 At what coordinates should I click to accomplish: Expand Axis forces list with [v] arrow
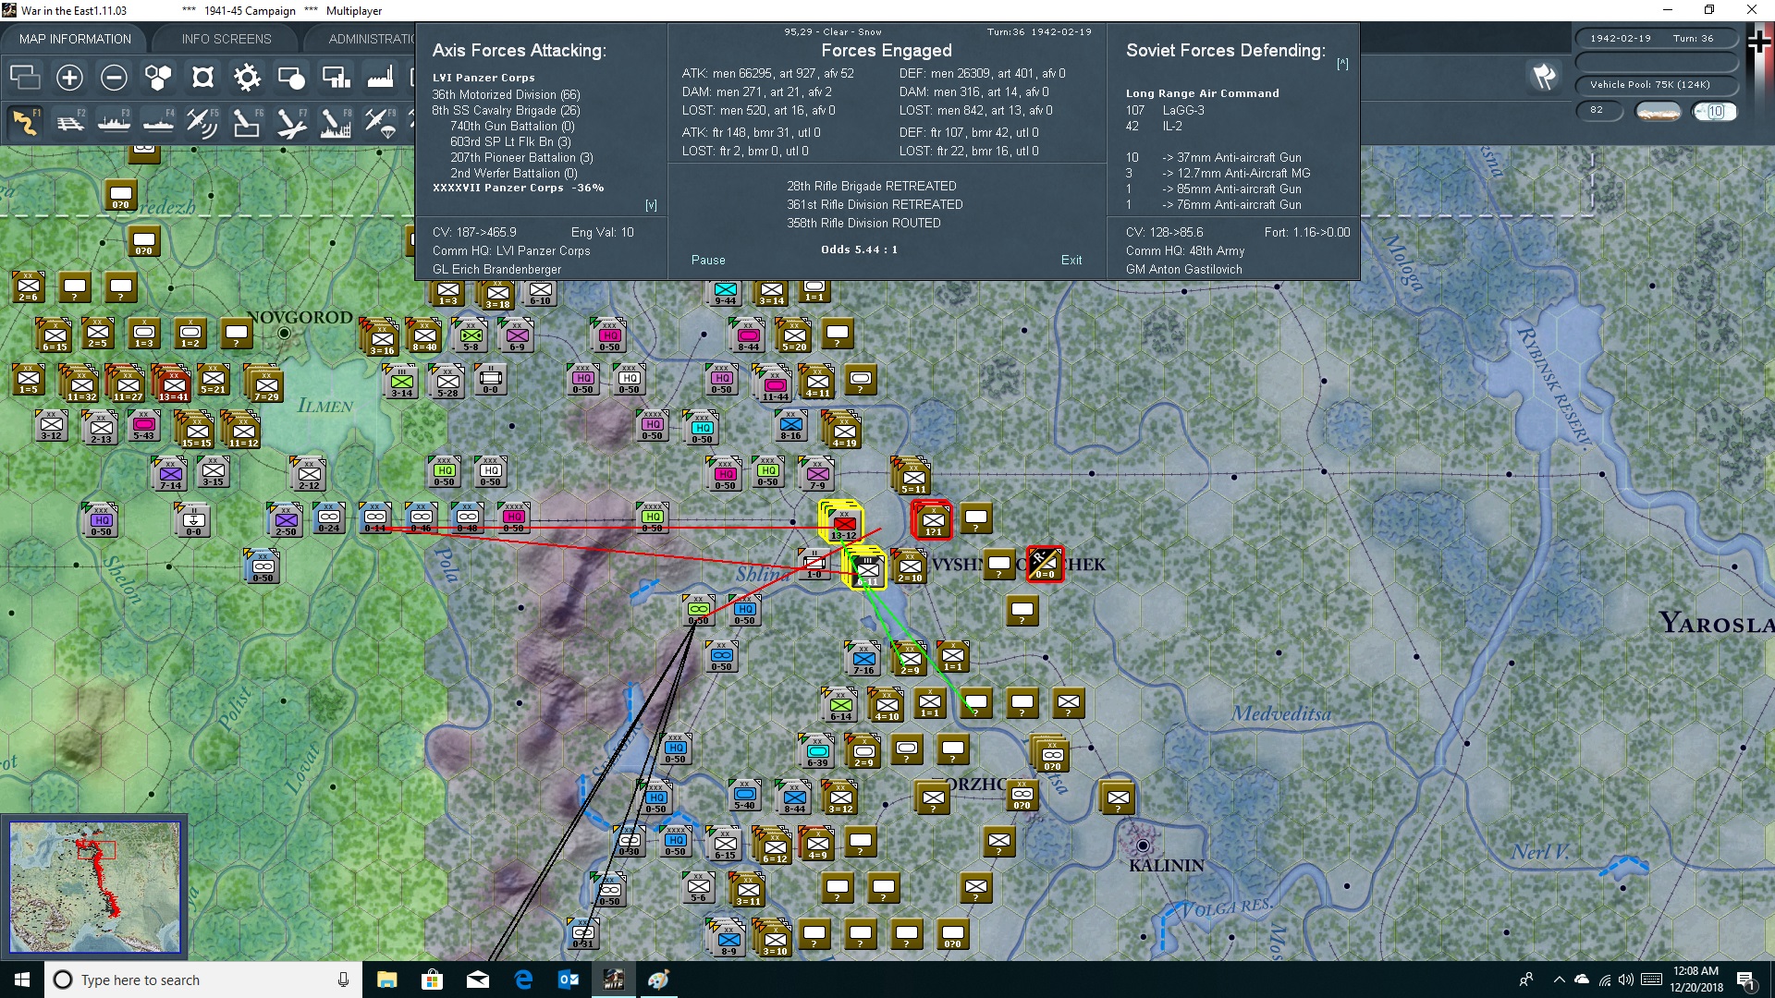651,205
